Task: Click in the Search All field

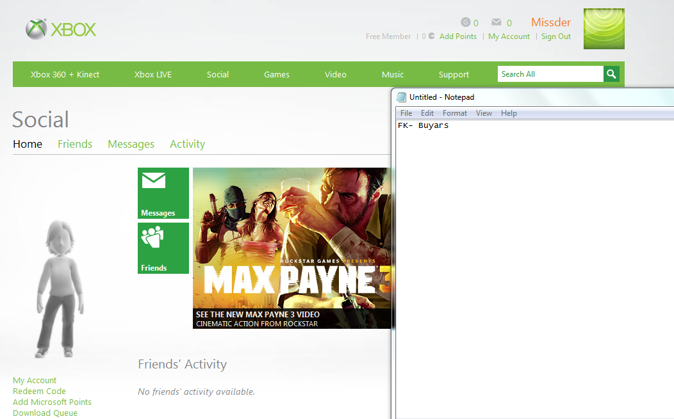Action: tap(550, 74)
